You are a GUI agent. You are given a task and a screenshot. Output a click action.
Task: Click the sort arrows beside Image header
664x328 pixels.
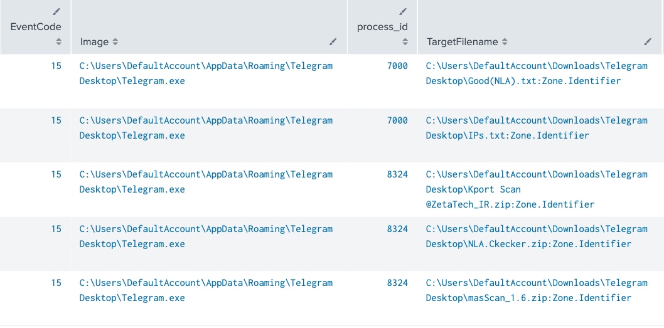pos(115,42)
